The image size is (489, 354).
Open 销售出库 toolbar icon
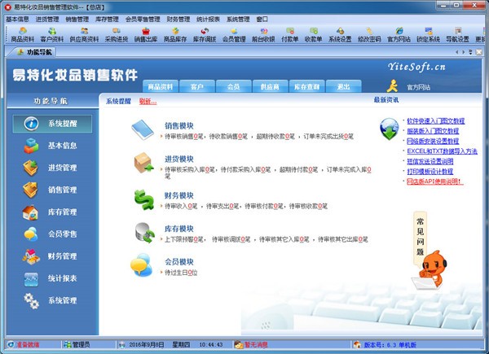click(146, 34)
